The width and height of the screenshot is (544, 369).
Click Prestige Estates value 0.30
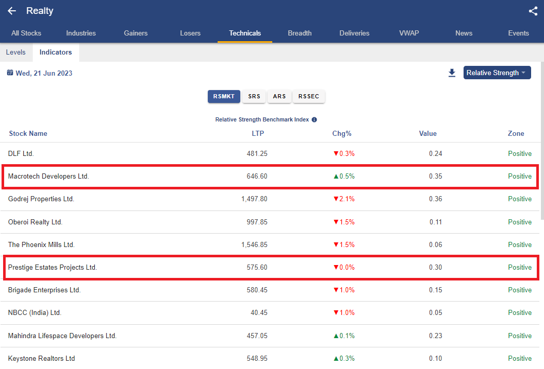click(435, 267)
